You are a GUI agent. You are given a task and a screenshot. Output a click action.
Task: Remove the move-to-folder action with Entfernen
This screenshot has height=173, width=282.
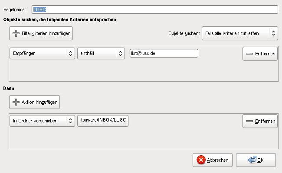260,122
